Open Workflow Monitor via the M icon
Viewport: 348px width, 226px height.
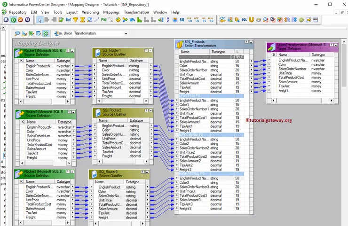28,20
